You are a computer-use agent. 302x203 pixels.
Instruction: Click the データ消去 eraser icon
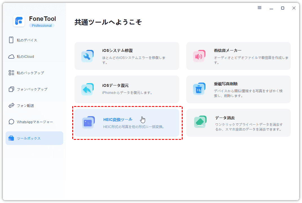200,122
